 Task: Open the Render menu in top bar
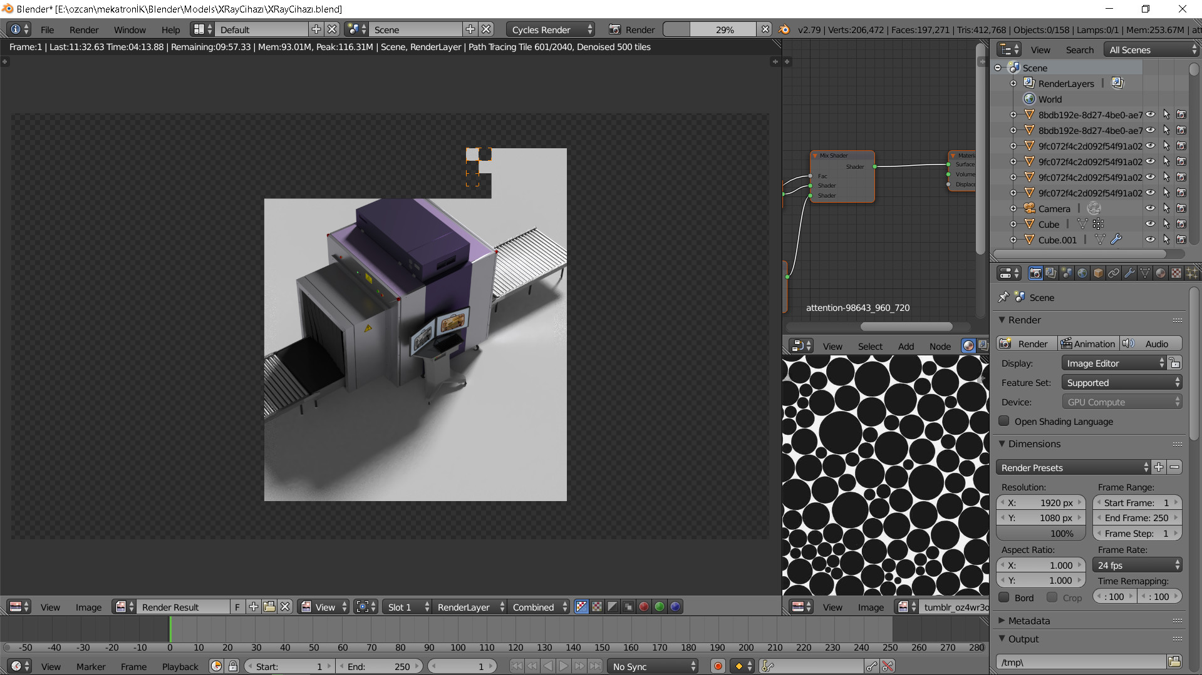[x=83, y=29]
